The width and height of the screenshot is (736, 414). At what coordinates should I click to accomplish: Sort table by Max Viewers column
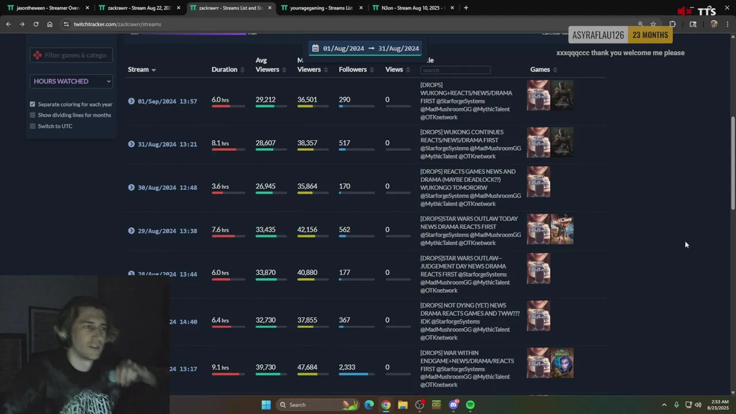point(312,65)
